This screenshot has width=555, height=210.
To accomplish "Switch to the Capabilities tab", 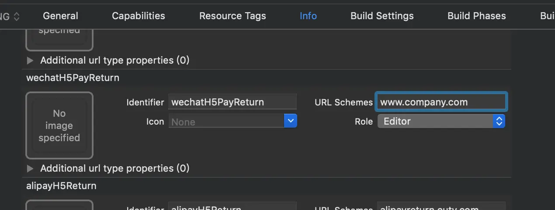I will click(138, 16).
